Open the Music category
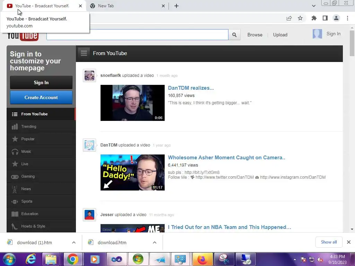355x266 pixels. click(x=41, y=151)
